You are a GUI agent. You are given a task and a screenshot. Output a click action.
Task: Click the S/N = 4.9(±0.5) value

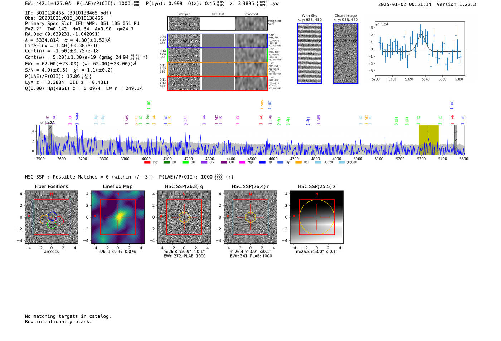coord(46,70)
